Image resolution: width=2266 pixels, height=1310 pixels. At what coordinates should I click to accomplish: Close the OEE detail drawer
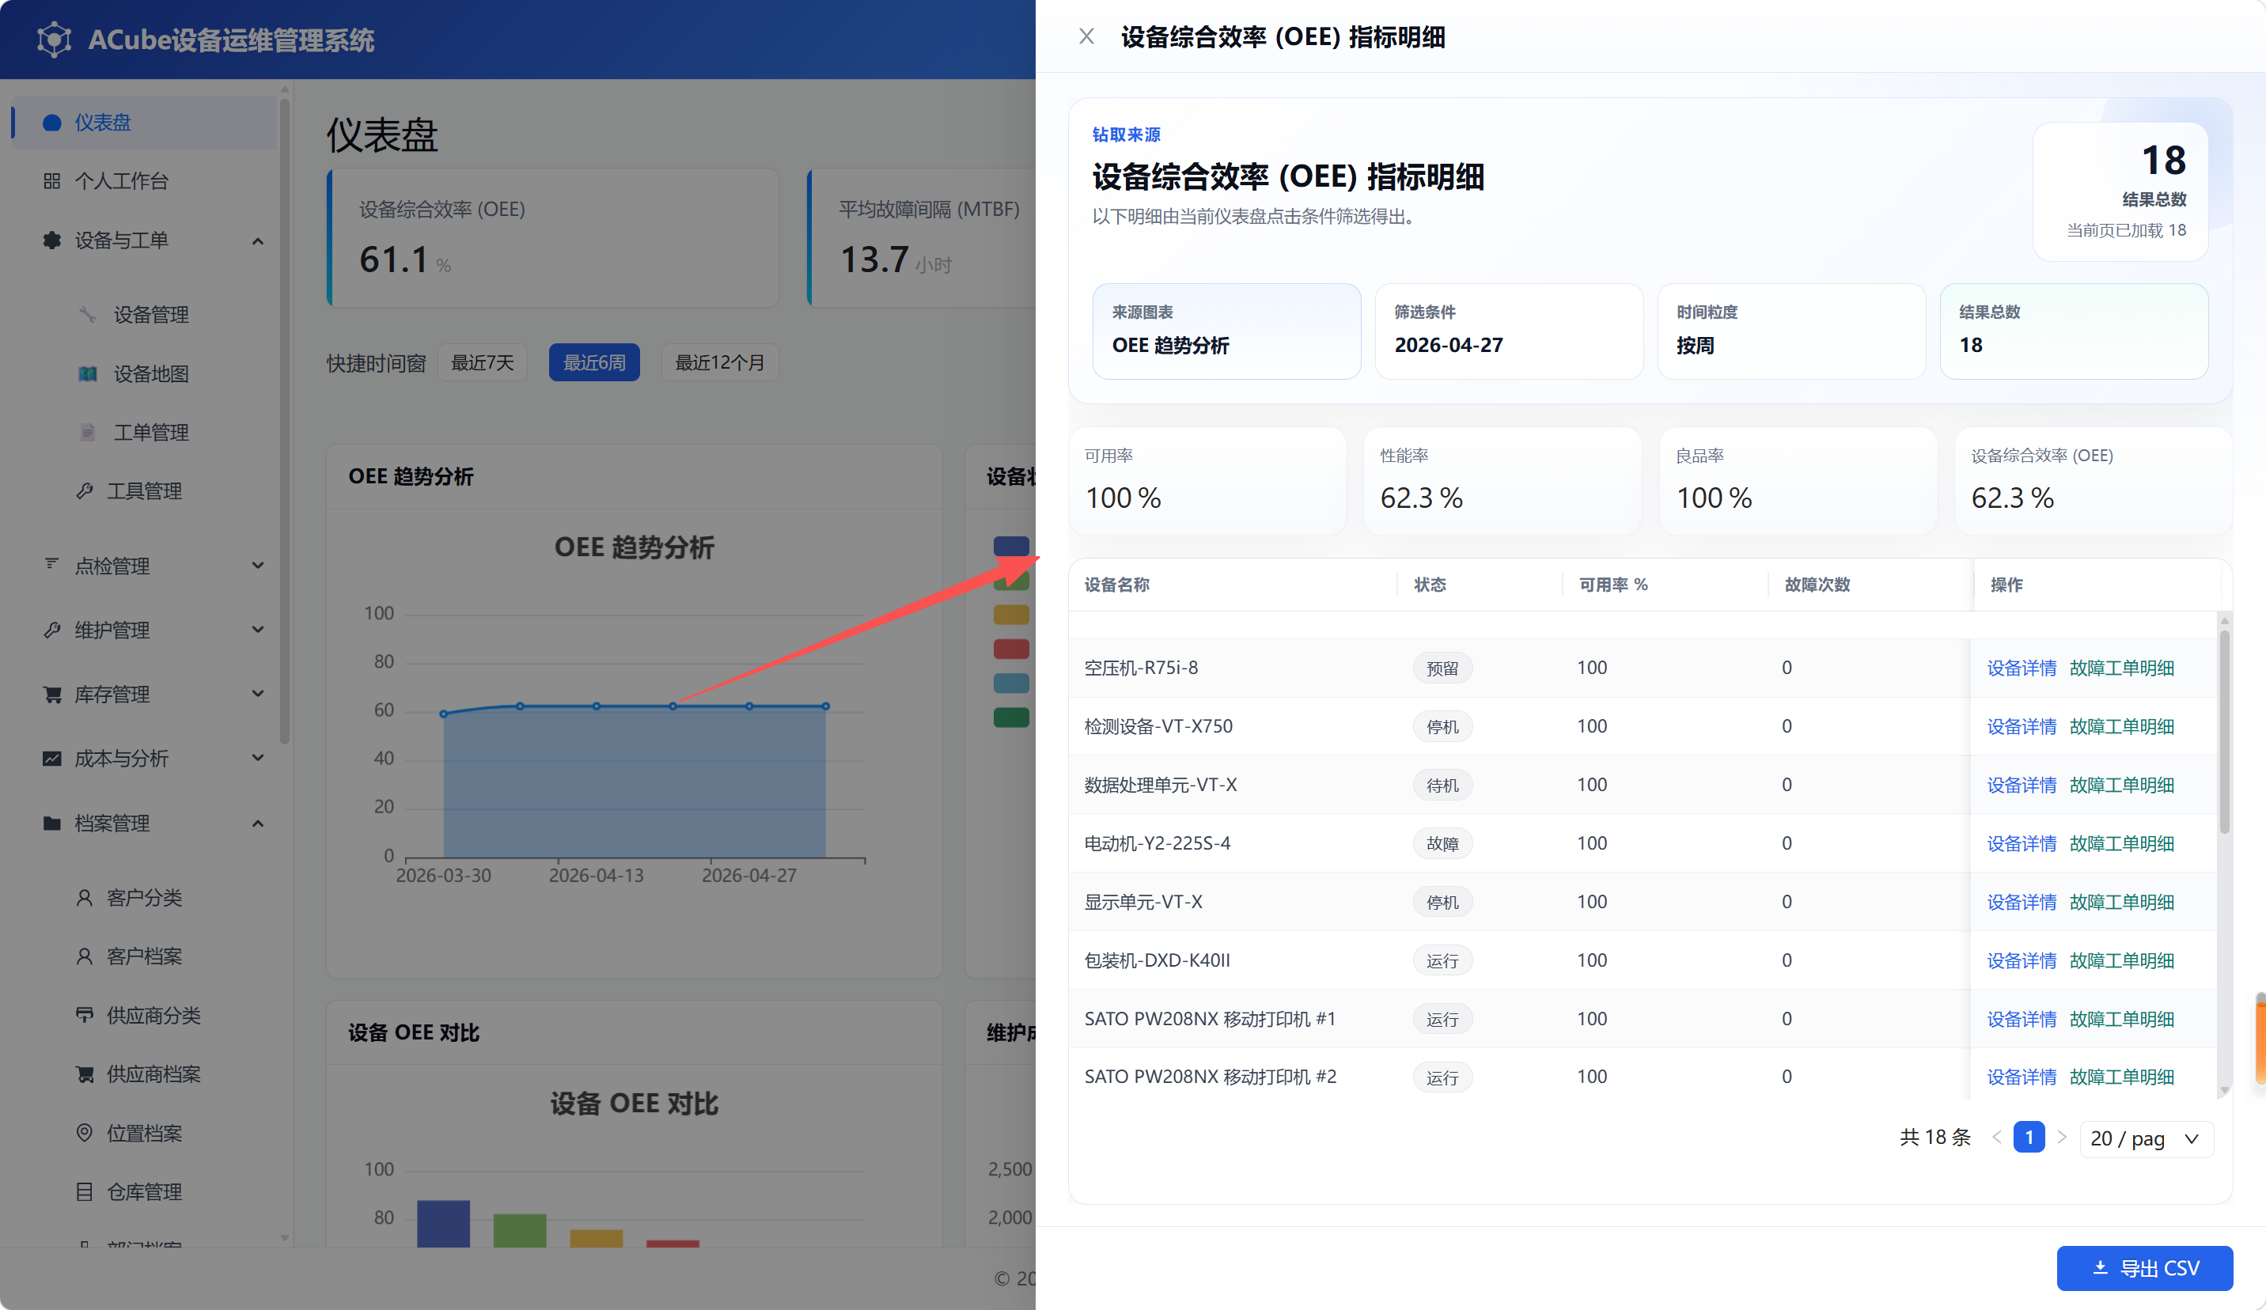pos(1086,37)
